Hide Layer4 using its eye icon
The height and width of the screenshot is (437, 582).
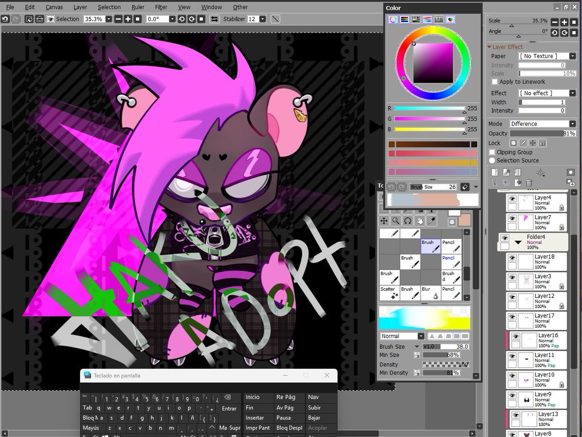[x=512, y=199]
